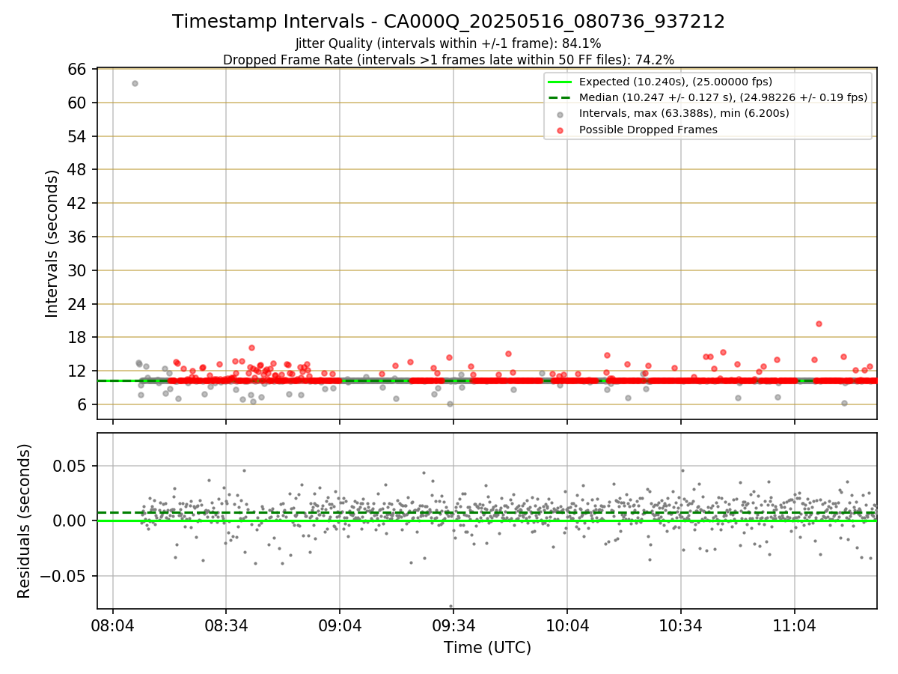Image resolution: width=898 pixels, height=674 pixels.
Task: Click the 11:04 x-axis tick label
Action: coord(794,625)
